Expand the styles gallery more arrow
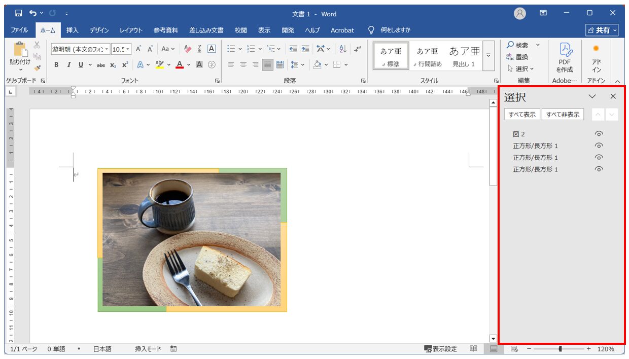Image resolution: width=629 pixels, height=359 pixels. (x=488, y=55)
